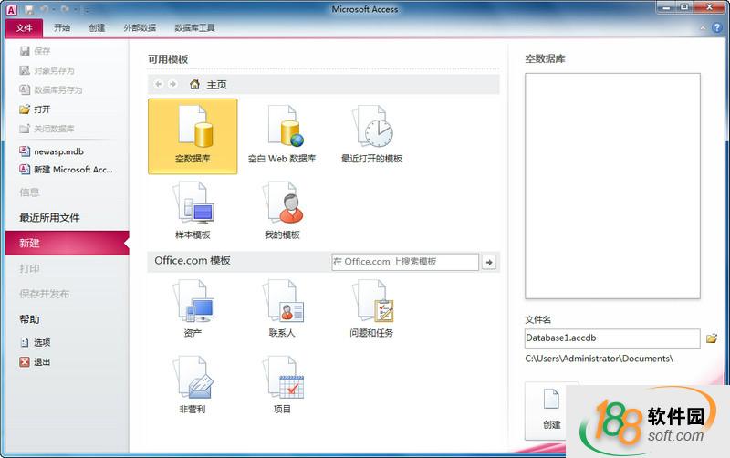Open 我的模板 my templates
This screenshot has height=458, width=730.
point(282,212)
